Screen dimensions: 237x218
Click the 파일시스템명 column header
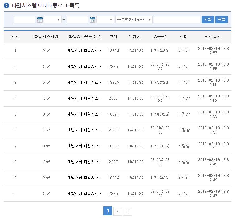[46, 37]
